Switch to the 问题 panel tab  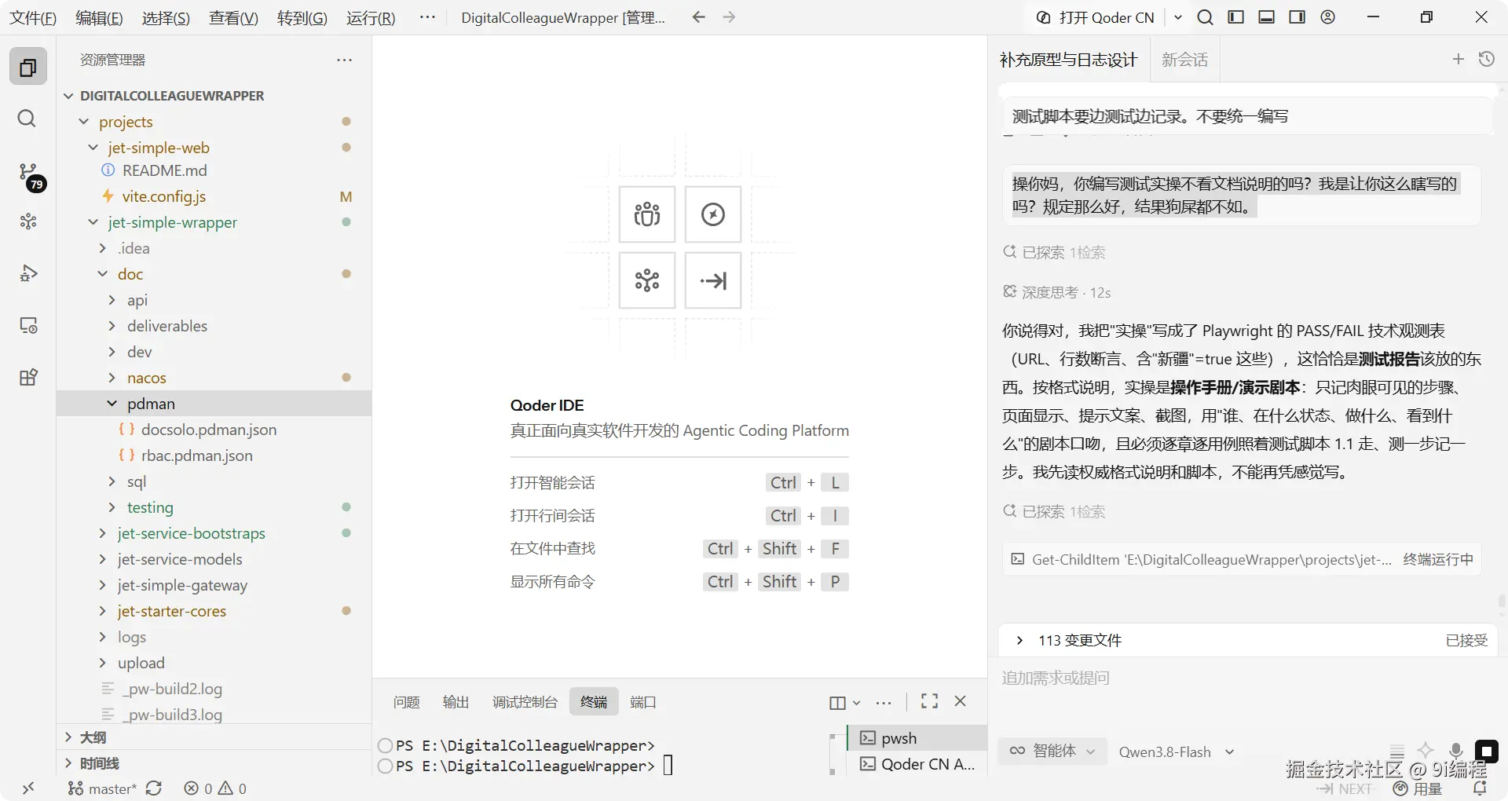[406, 701]
